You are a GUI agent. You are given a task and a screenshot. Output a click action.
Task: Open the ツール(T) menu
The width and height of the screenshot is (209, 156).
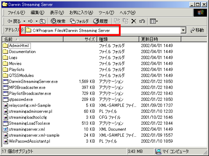point(106,13)
